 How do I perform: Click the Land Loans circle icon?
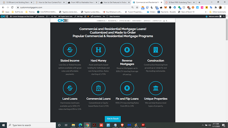point(70,88)
